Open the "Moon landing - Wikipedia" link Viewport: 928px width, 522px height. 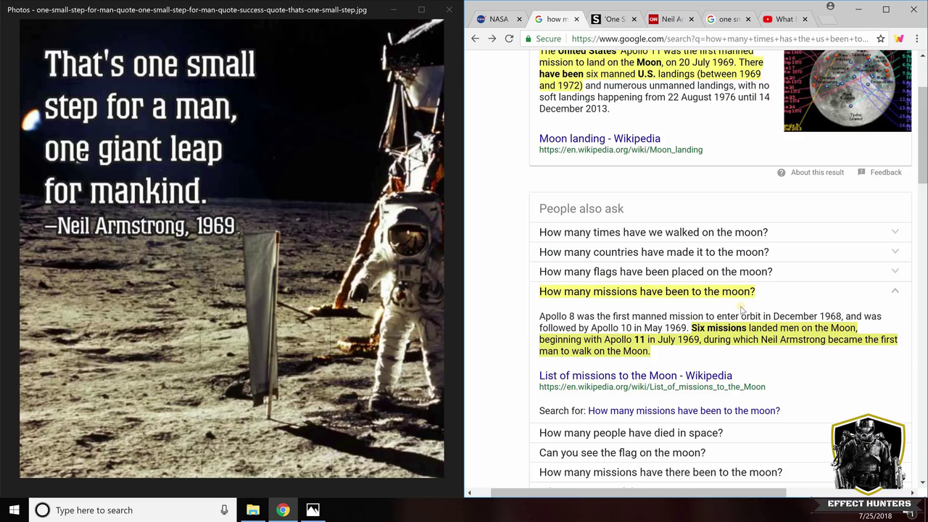pyautogui.click(x=600, y=138)
